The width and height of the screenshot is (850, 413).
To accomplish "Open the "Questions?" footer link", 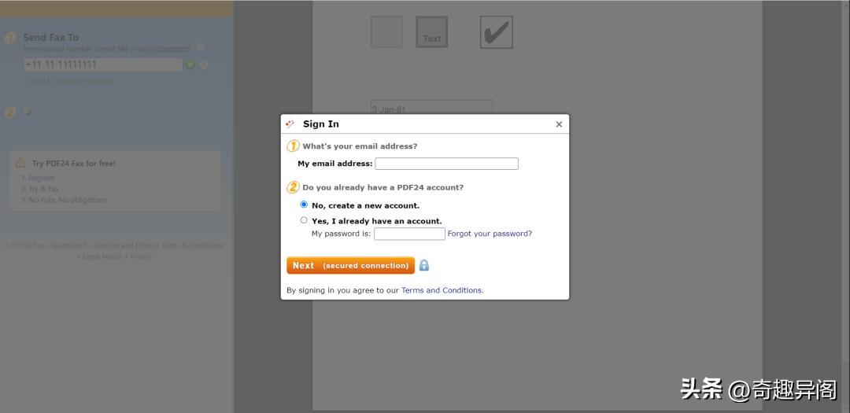I will tap(67, 245).
